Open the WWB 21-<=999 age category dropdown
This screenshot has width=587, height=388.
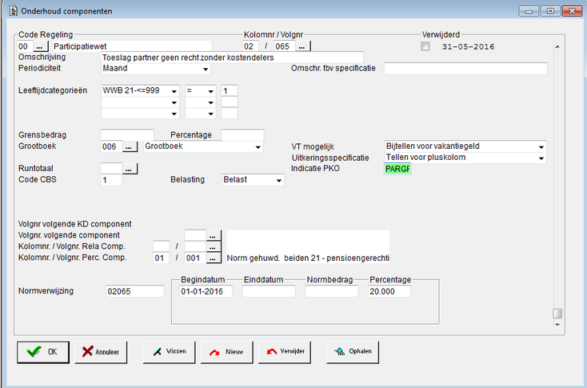174,91
